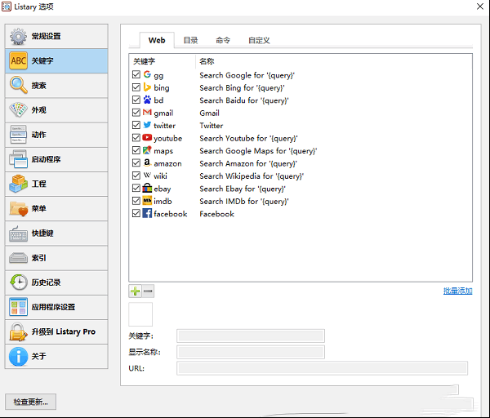The width and height of the screenshot is (490, 418).
Task: Switch to the 命令 tab
Action: click(x=223, y=40)
